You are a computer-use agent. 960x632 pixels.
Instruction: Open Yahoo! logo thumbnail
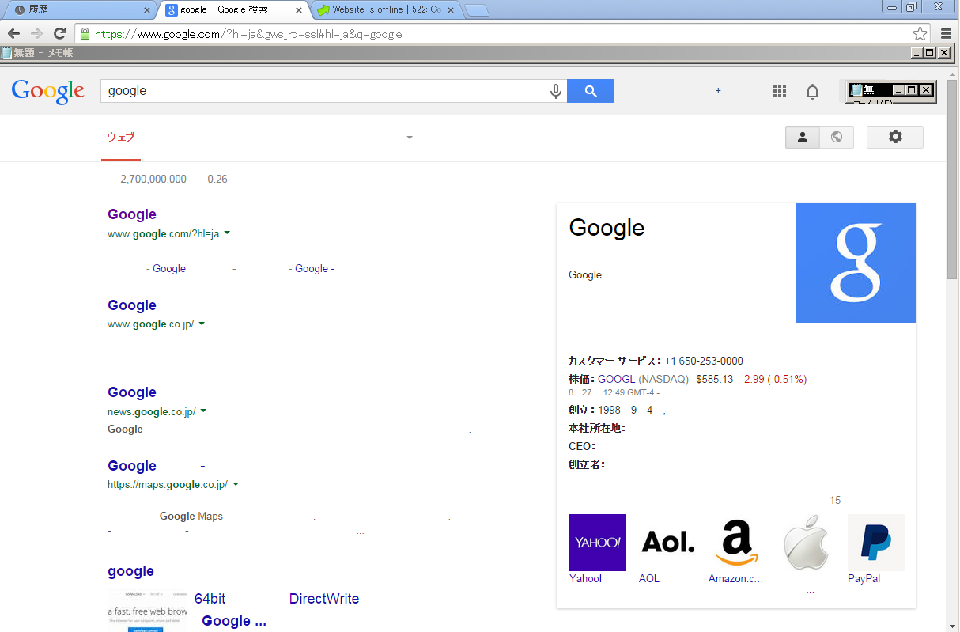pyautogui.click(x=598, y=543)
